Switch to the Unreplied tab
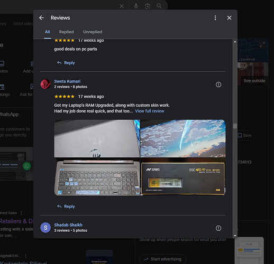 click(x=93, y=32)
